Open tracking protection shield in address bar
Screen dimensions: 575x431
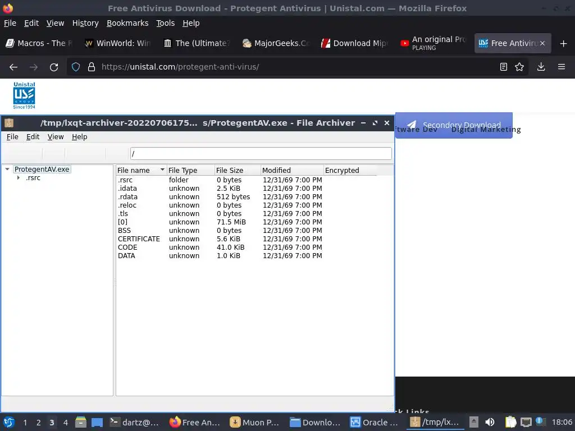click(76, 67)
